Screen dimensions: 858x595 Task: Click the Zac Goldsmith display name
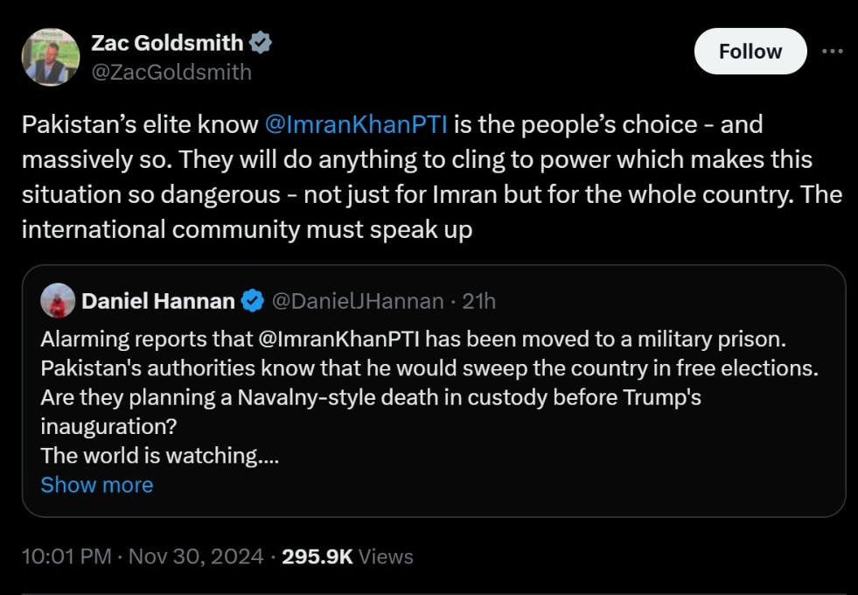[x=167, y=43]
